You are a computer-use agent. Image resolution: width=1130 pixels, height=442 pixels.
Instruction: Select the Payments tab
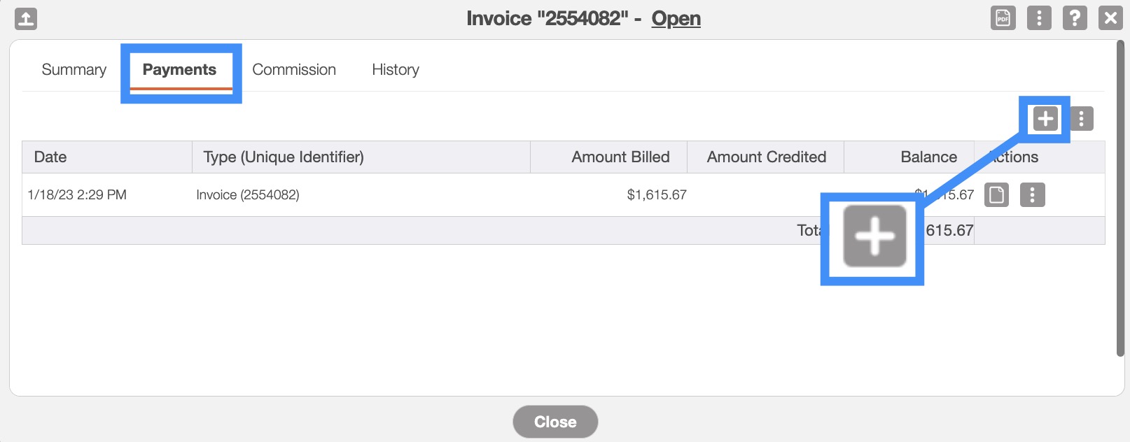click(x=179, y=70)
